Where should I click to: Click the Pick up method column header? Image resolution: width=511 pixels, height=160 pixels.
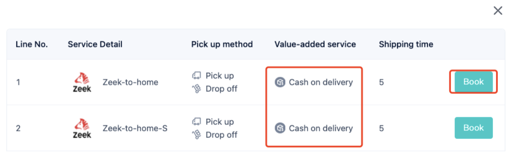[222, 44]
